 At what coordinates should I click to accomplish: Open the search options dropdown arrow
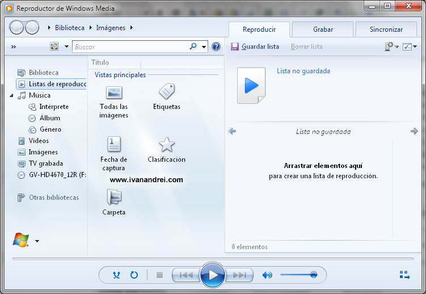click(204, 47)
